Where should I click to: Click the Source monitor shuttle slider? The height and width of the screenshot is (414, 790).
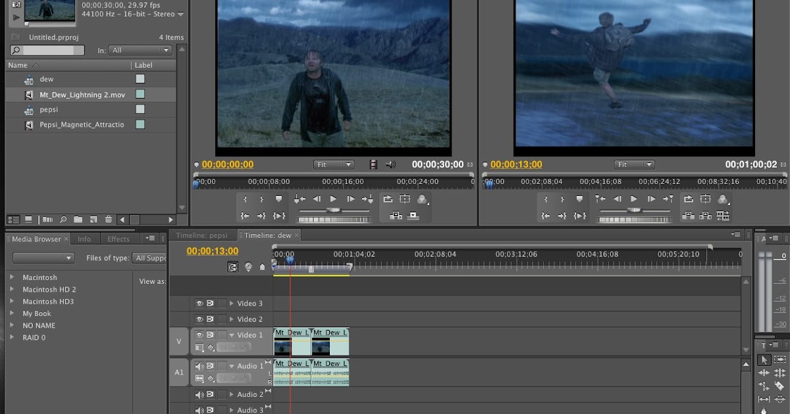334,211
